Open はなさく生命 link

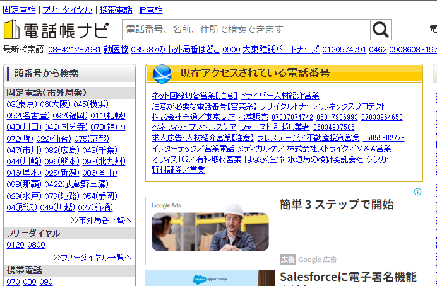coord(264,159)
